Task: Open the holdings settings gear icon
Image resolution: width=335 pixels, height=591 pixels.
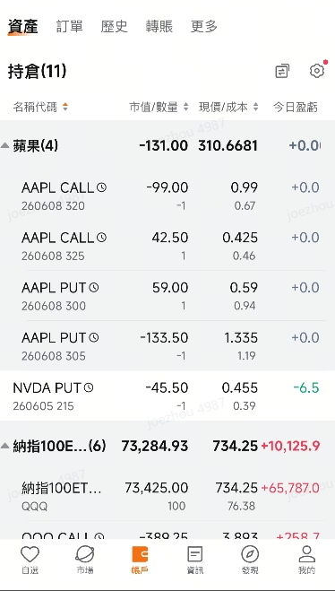Action: click(317, 71)
